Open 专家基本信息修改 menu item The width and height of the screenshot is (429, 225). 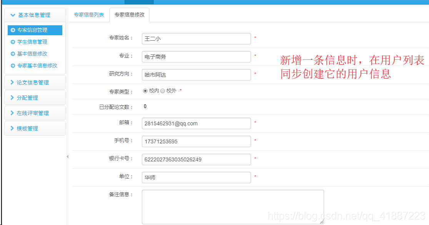[x=37, y=66]
